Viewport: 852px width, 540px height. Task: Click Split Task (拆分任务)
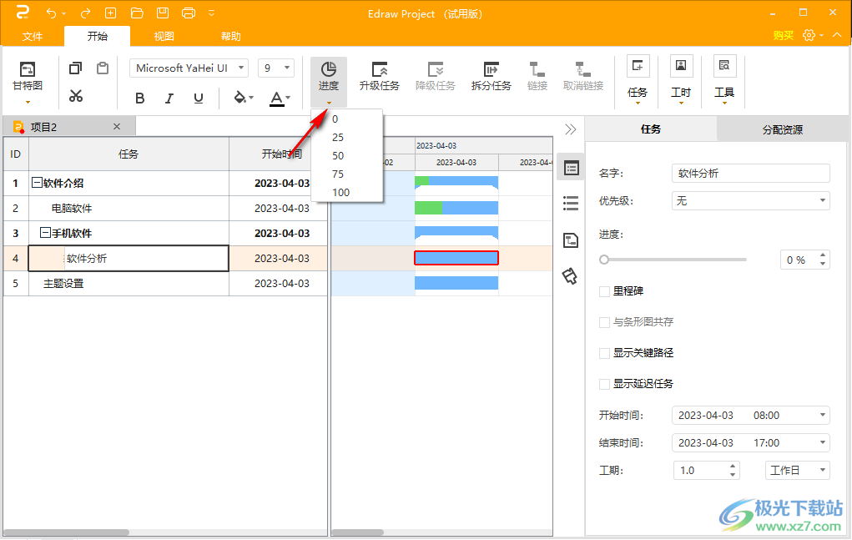(x=492, y=76)
